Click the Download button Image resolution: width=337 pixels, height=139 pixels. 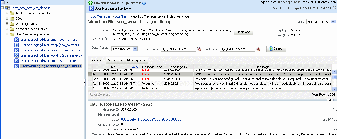coord(244,32)
